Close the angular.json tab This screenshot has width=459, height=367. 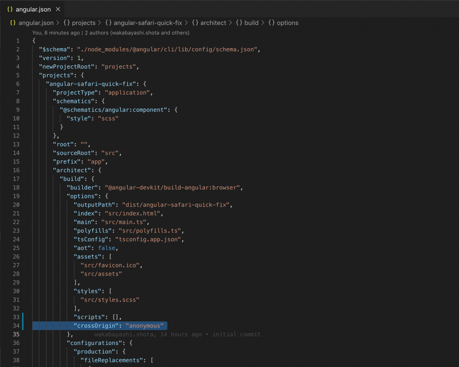click(x=58, y=9)
